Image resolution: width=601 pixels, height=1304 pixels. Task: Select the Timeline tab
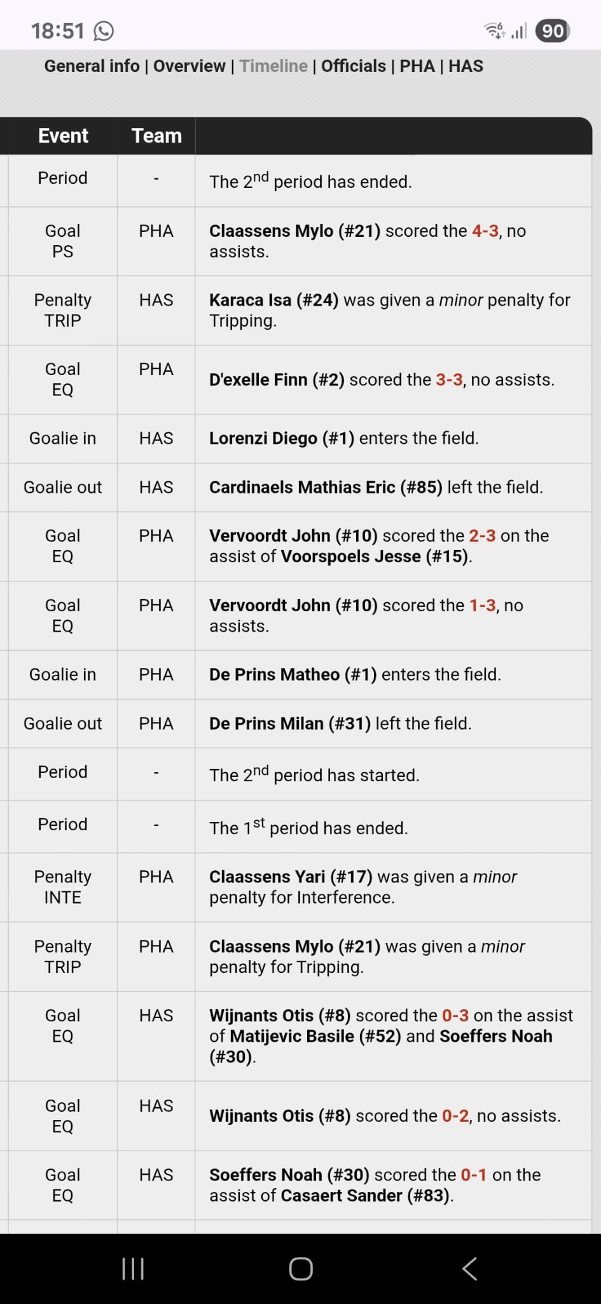coord(273,66)
